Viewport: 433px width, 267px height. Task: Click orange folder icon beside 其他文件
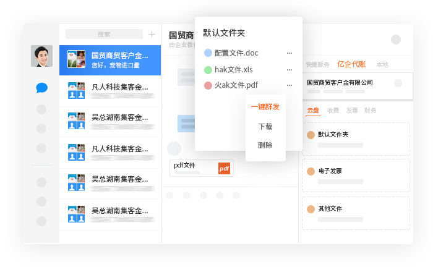pyautogui.click(x=311, y=209)
